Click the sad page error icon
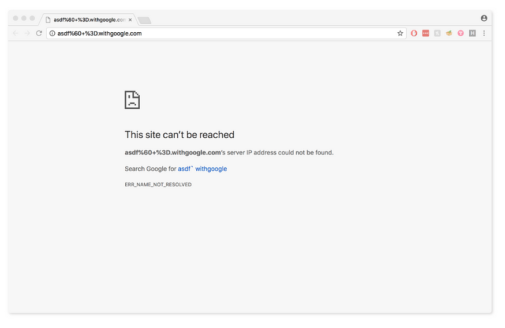Viewport: 505px width, 328px height. (x=132, y=100)
